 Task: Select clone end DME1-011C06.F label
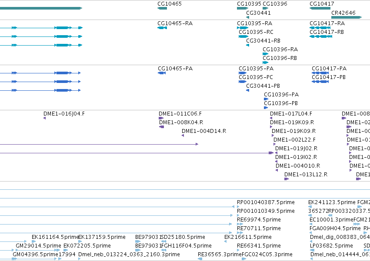[x=180, y=114]
